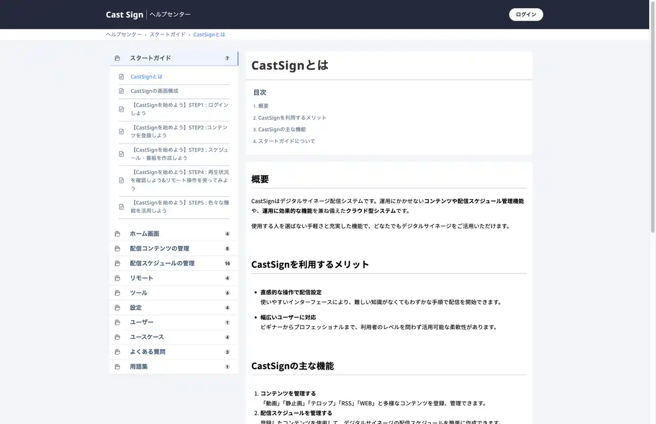Screen dimensions: 656x424
Task: Expand the ユーザー section in sidebar
Action: [141, 322]
